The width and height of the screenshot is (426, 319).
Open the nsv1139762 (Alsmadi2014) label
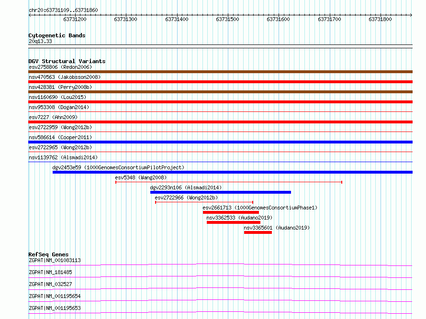63,157
